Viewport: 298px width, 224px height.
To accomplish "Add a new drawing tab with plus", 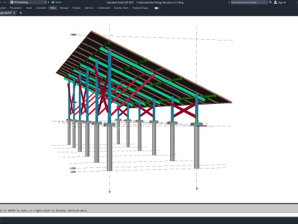I will coord(20,13).
